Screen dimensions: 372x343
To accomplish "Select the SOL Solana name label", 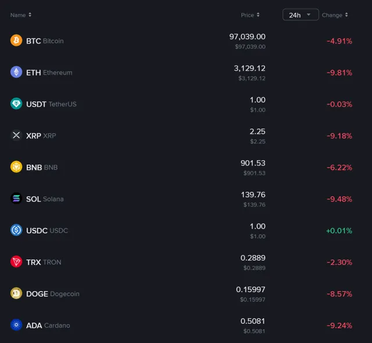I will tap(45, 199).
